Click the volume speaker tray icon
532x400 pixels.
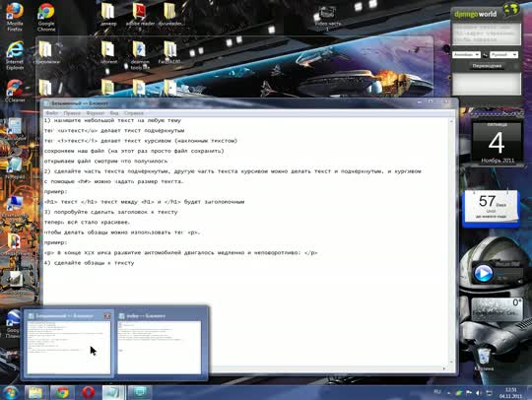click(x=479, y=393)
